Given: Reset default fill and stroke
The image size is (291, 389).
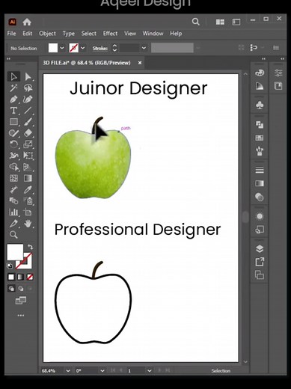Looking at the screenshot, I should click(x=10, y=266).
